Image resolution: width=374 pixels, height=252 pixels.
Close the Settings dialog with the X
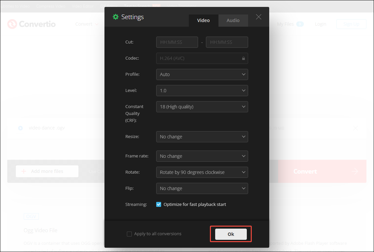(x=259, y=17)
